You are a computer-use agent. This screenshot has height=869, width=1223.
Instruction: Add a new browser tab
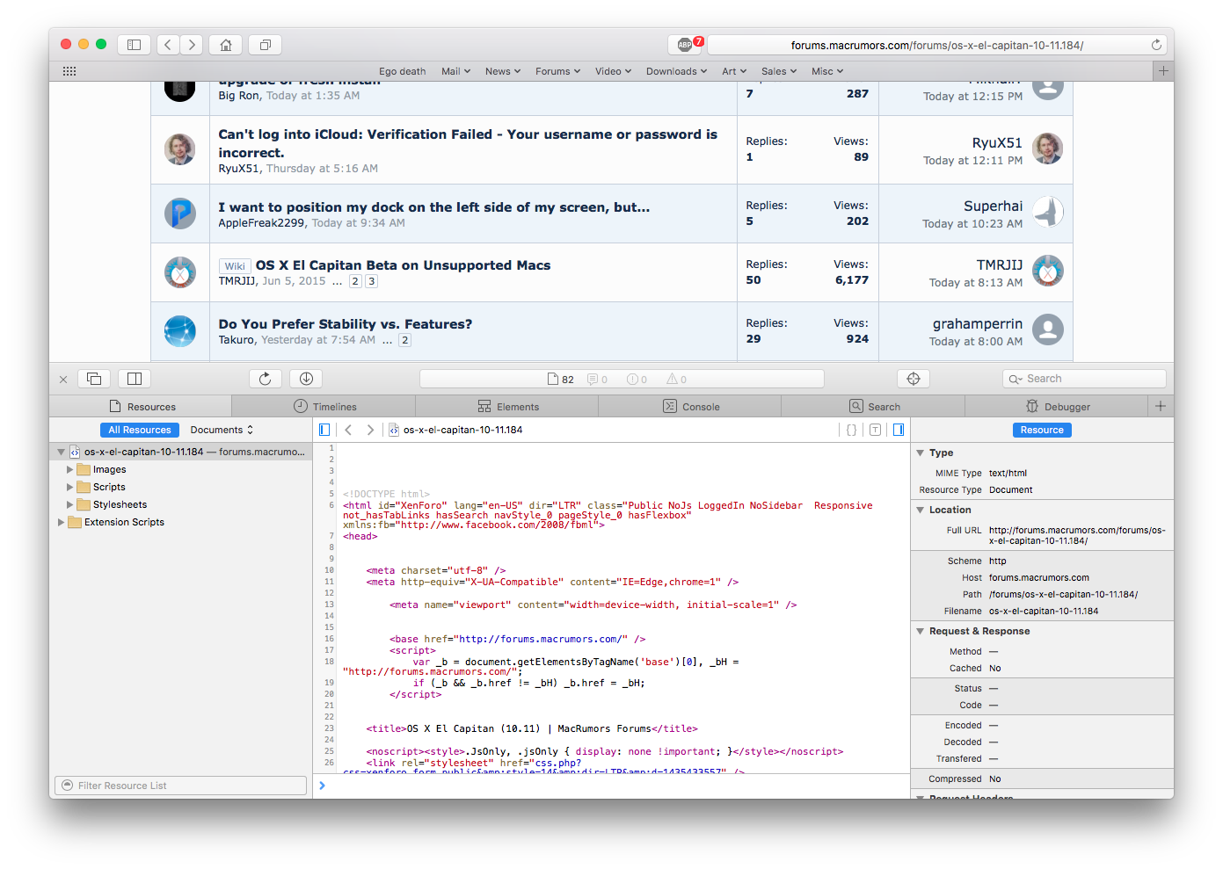click(1163, 71)
